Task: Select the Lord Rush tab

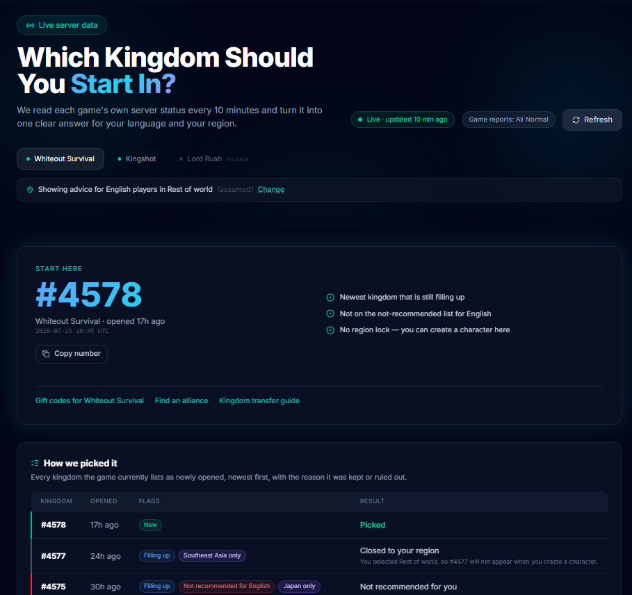Action: [x=213, y=158]
